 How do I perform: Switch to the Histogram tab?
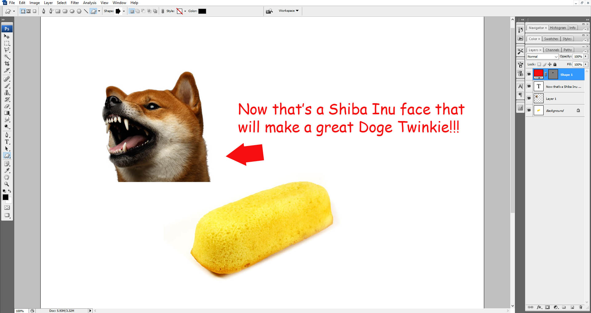pos(558,28)
